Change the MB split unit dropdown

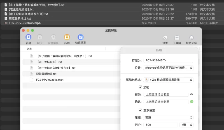point(186,125)
